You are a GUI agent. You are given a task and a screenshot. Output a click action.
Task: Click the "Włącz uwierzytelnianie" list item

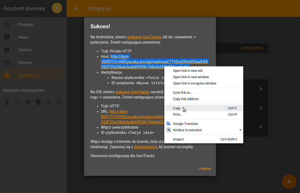click(x=120, y=127)
